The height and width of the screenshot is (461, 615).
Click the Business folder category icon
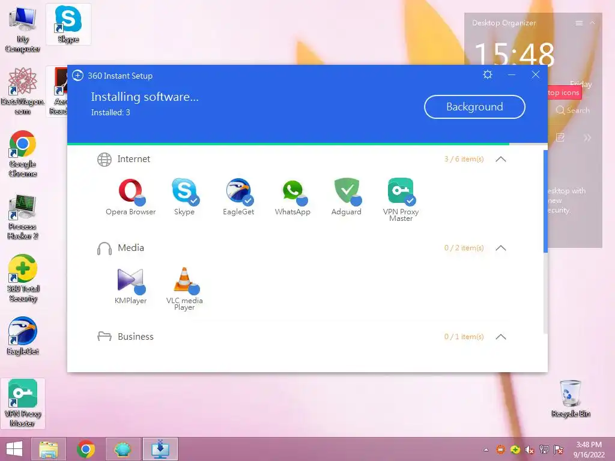pos(105,336)
